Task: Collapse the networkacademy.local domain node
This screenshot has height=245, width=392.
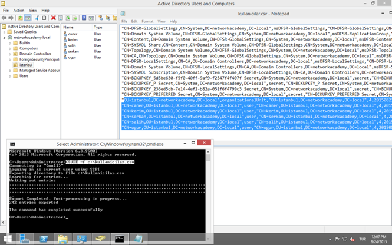Action: [4, 38]
